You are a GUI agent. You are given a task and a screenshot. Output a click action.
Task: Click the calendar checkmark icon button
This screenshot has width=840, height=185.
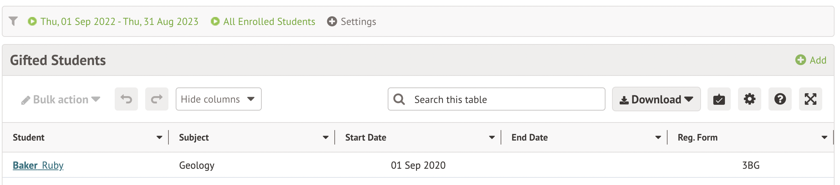719,99
